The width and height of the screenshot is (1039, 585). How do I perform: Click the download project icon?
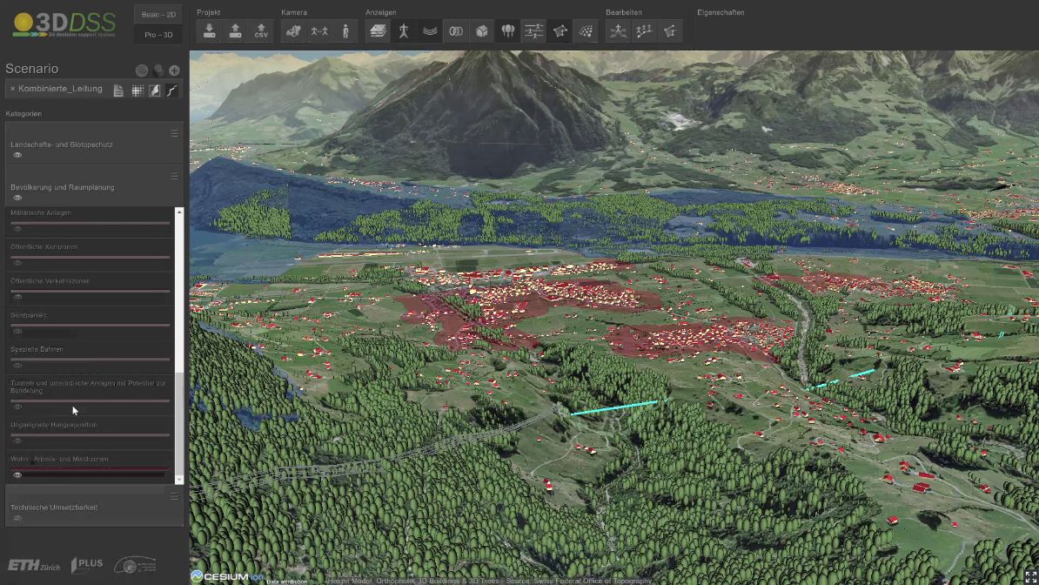click(209, 31)
